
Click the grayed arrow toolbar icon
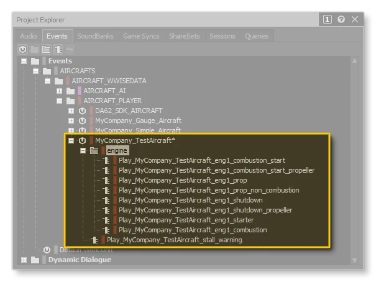(x=70, y=50)
